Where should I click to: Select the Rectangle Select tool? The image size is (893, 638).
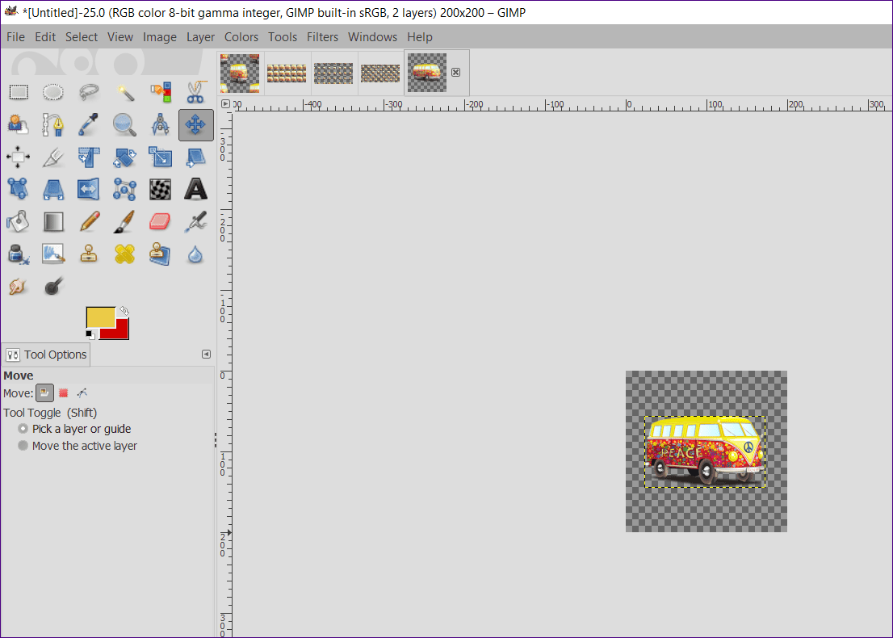point(19,92)
